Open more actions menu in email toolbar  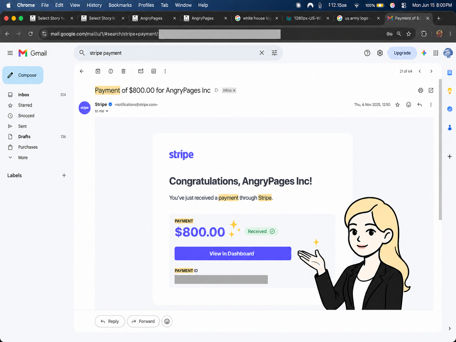click(x=165, y=71)
